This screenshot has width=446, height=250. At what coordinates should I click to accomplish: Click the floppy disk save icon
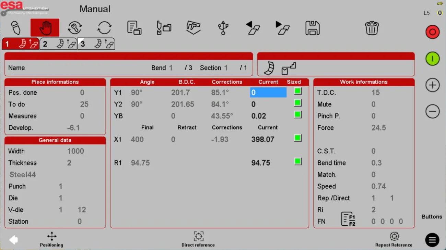(x=312, y=28)
